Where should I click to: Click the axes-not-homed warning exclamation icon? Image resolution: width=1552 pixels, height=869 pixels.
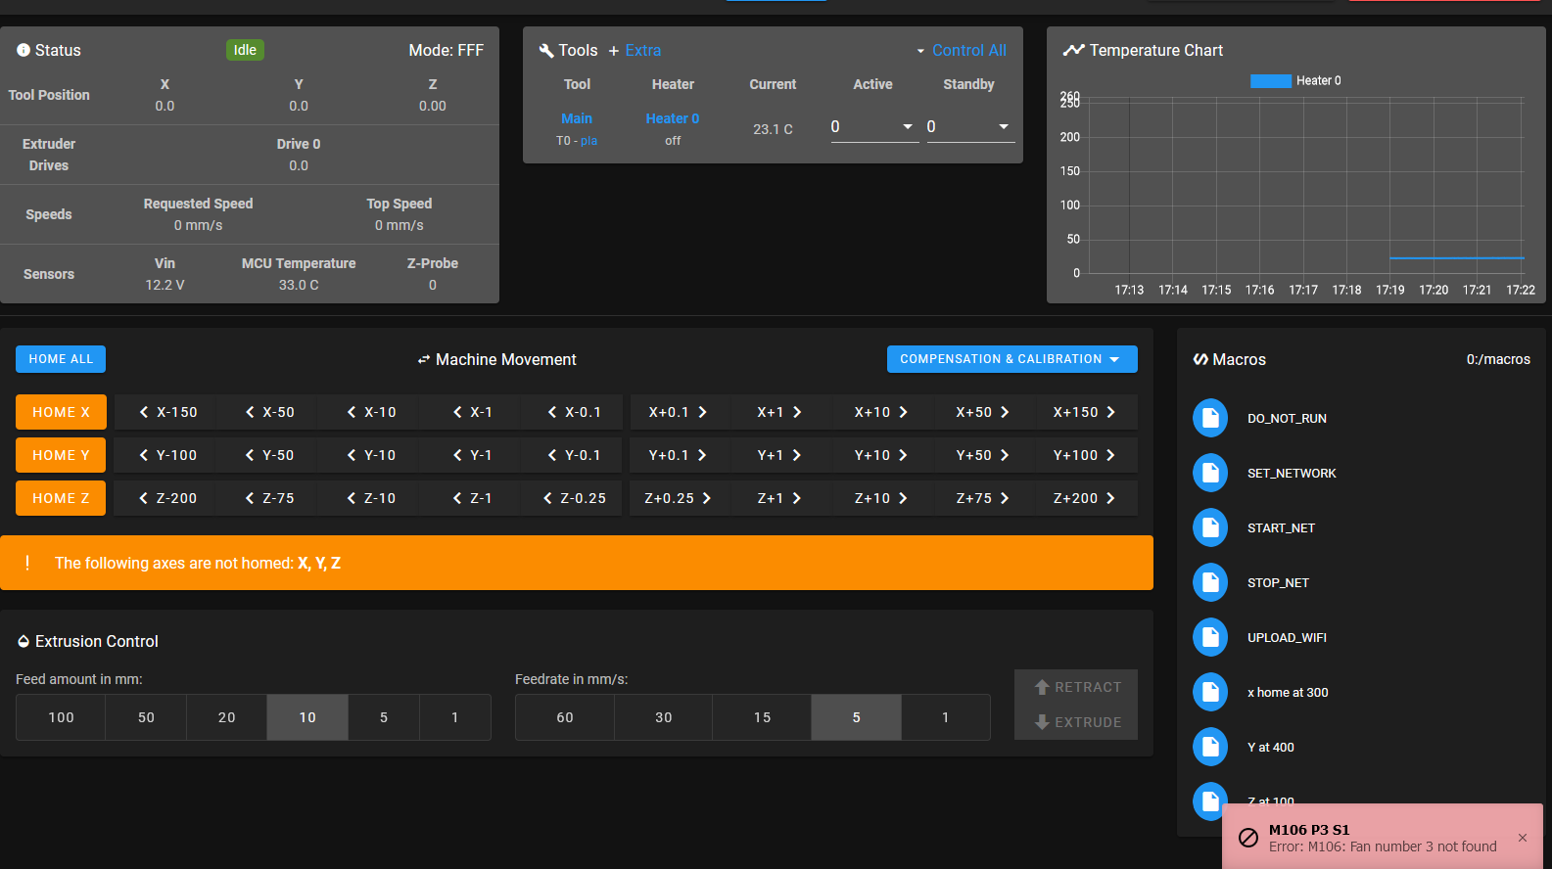(x=27, y=563)
